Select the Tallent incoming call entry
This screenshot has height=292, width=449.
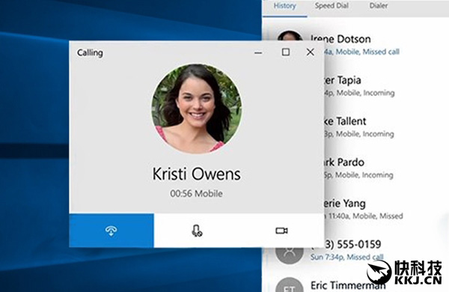[358, 127]
